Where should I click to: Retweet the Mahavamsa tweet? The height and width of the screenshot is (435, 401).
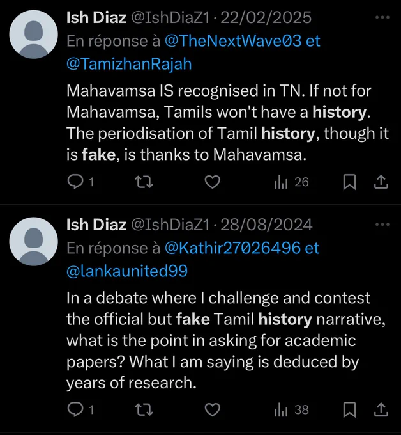[144, 182]
